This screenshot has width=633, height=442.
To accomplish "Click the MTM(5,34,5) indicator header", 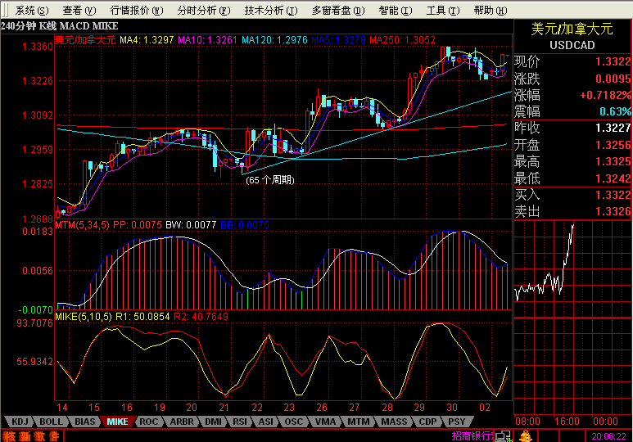I will (82, 225).
